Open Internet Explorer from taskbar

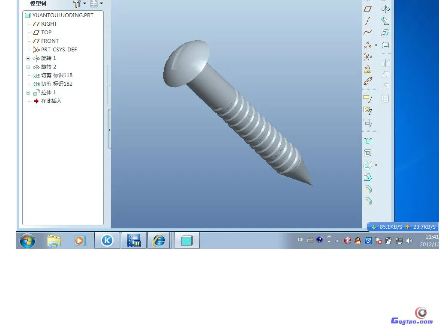coord(159,241)
